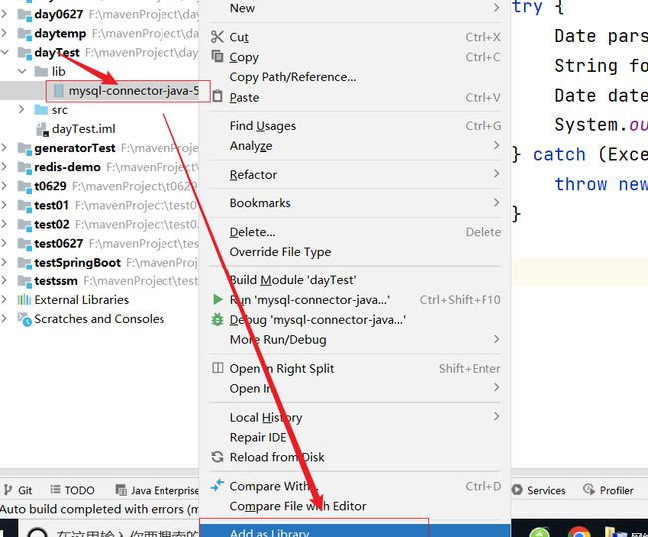648x537 pixels.
Task: Expand the testSpringBoot module node
Action: 4,262
